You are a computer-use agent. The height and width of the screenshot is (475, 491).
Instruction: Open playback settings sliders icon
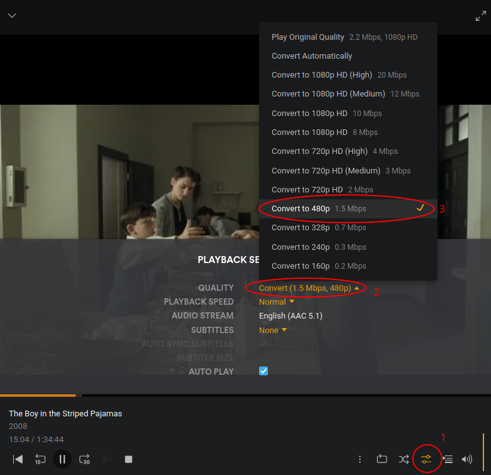click(426, 459)
